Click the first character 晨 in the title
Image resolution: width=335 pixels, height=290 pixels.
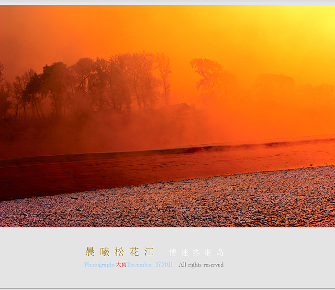[x=90, y=252]
